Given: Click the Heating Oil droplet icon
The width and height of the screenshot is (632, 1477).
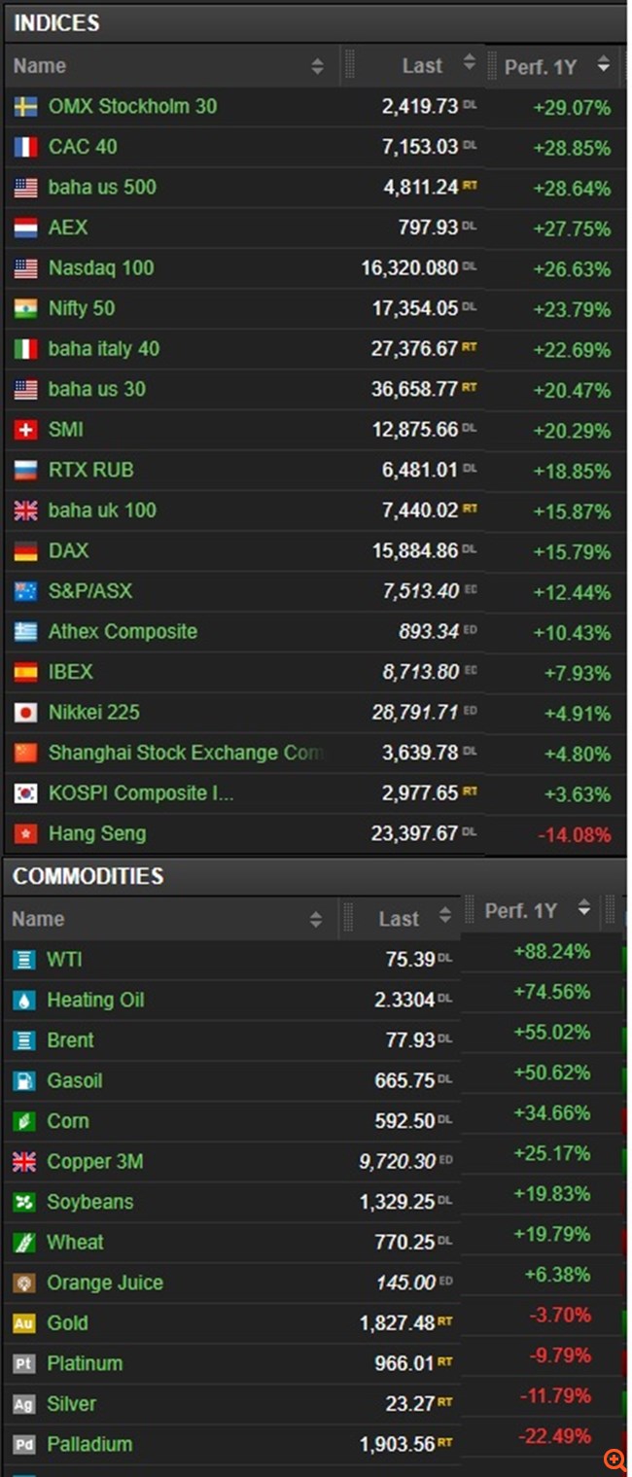Looking at the screenshot, I should point(23,1001).
